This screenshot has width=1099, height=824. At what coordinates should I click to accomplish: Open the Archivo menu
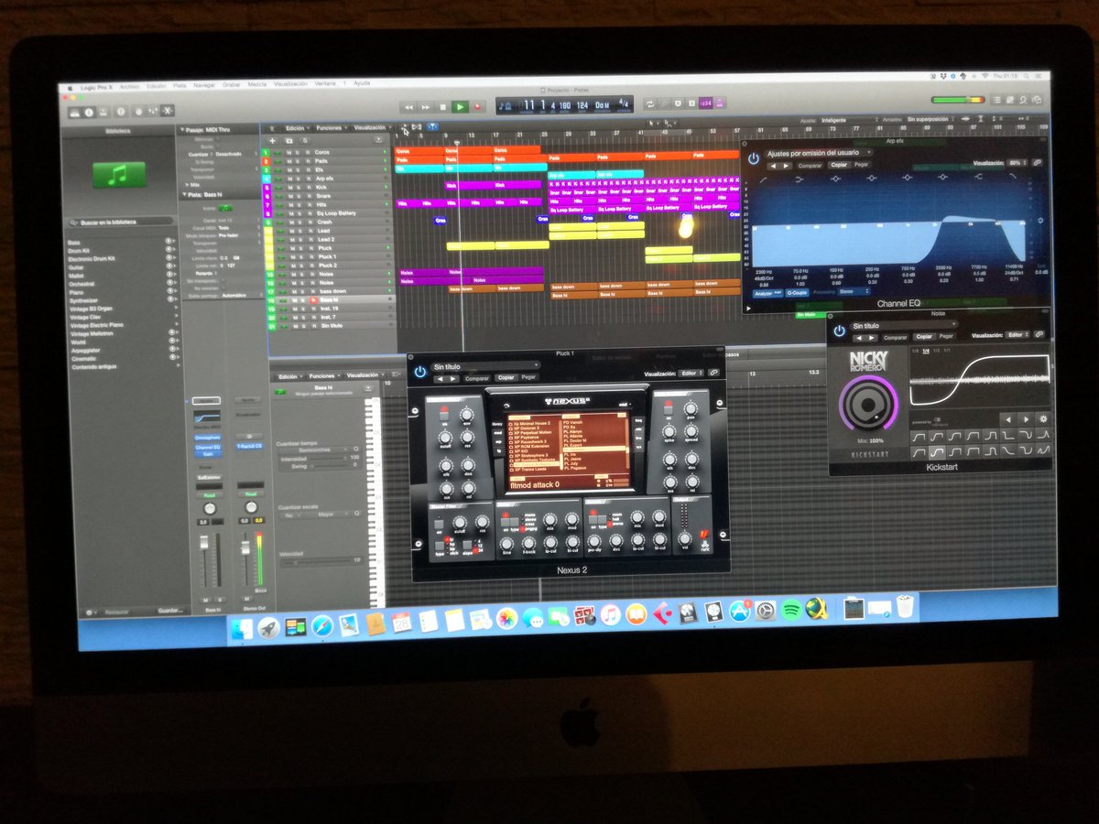(x=128, y=86)
